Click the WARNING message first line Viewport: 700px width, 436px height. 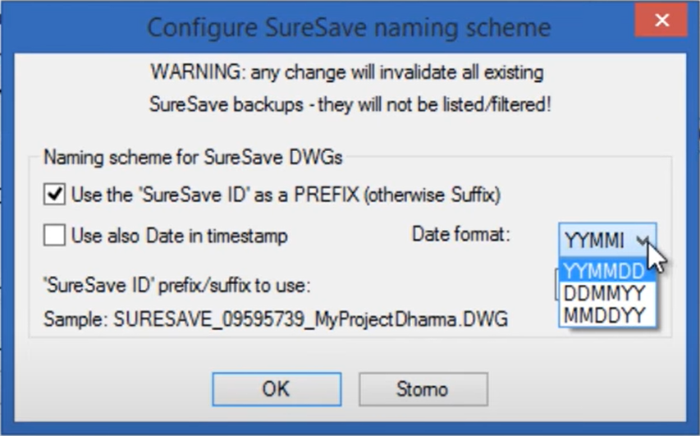click(x=346, y=72)
